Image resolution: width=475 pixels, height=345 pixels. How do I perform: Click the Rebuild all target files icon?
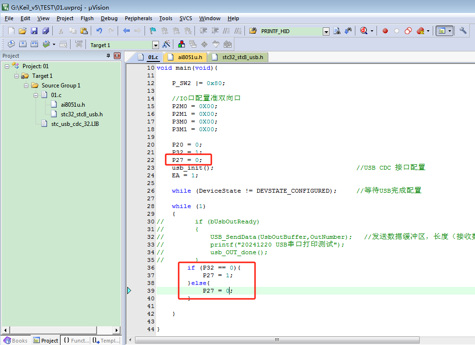point(34,44)
